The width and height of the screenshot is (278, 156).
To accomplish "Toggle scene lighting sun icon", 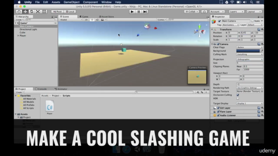I will [x=92, y=19].
